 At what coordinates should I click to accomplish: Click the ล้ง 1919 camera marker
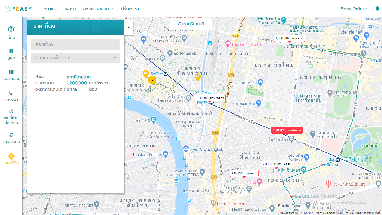pyautogui.click(x=153, y=120)
